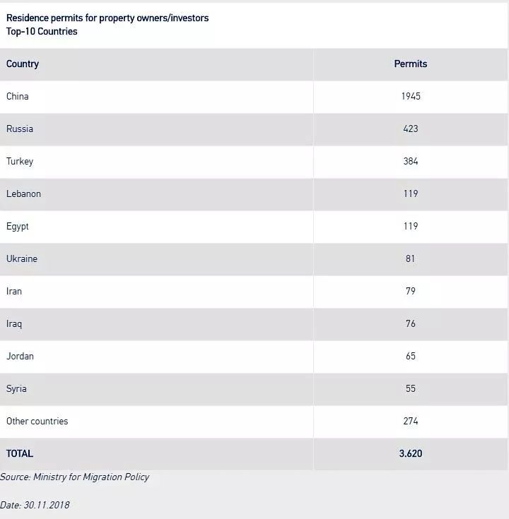Click the Iraq country cell
This screenshot has height=519, width=509.
[14, 323]
